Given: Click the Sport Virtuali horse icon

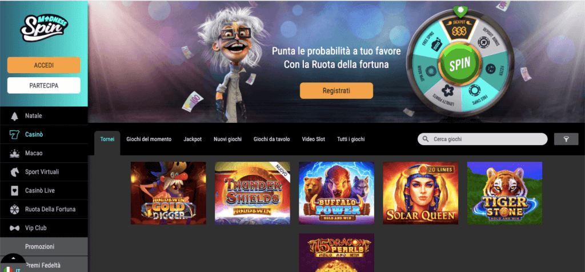Looking at the screenshot, I should pos(14,172).
